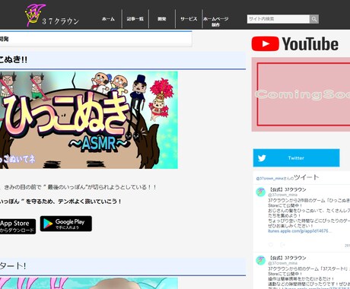This screenshot has height=289, width=350.
Task: Click 【公式】37クラウン name on first tweet
Action: [287, 189]
